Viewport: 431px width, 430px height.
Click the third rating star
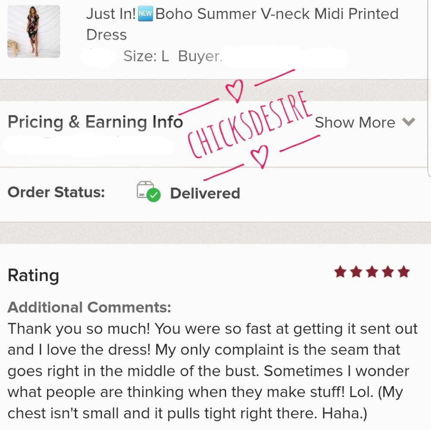(x=372, y=272)
